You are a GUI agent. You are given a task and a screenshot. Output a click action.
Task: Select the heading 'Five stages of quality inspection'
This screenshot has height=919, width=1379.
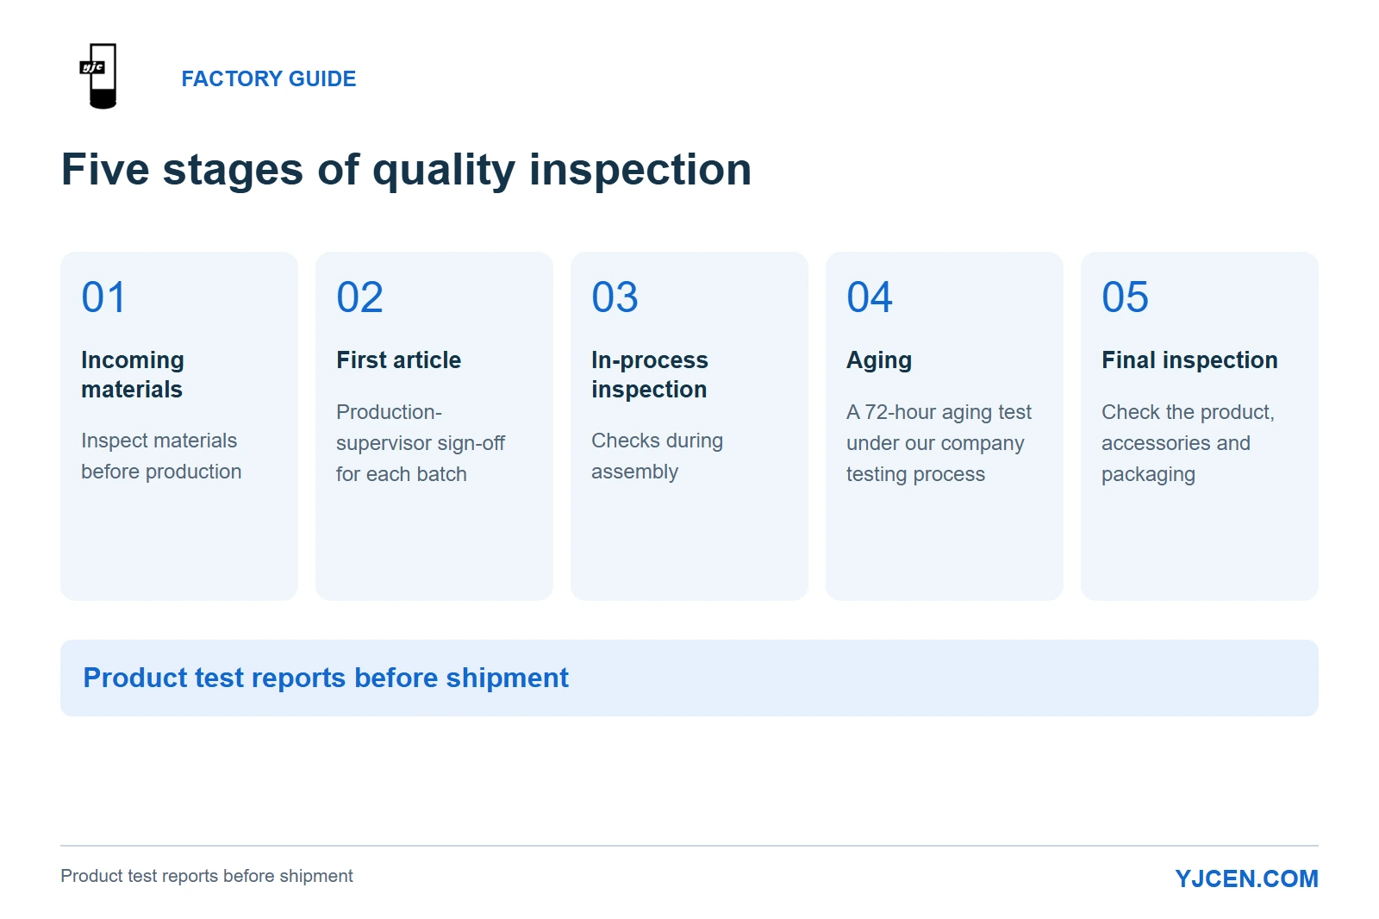[406, 169]
